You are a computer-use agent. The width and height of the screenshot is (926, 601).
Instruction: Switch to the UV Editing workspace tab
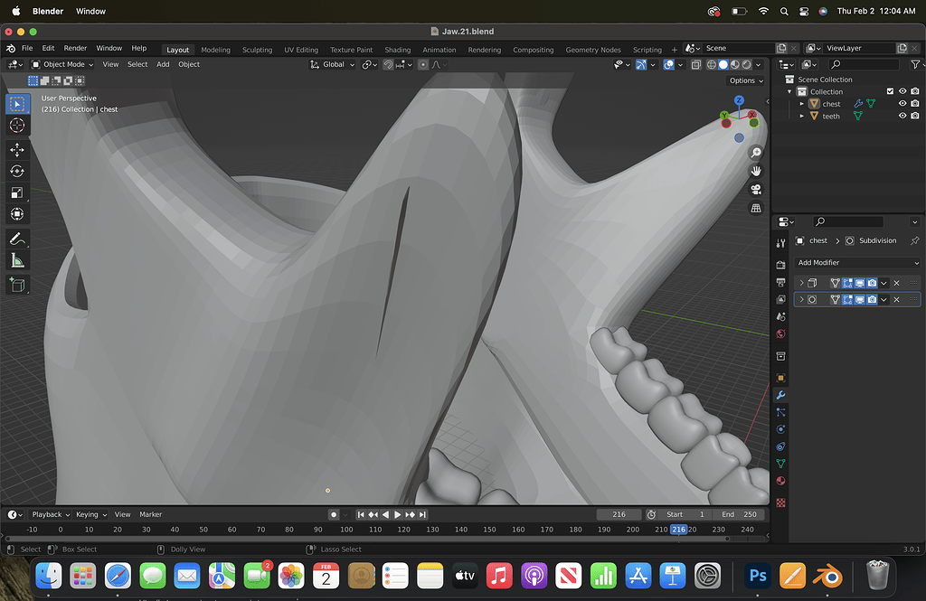[x=301, y=51]
